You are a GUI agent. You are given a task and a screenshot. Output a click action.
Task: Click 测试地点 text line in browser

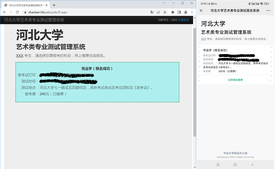click(x=87, y=88)
